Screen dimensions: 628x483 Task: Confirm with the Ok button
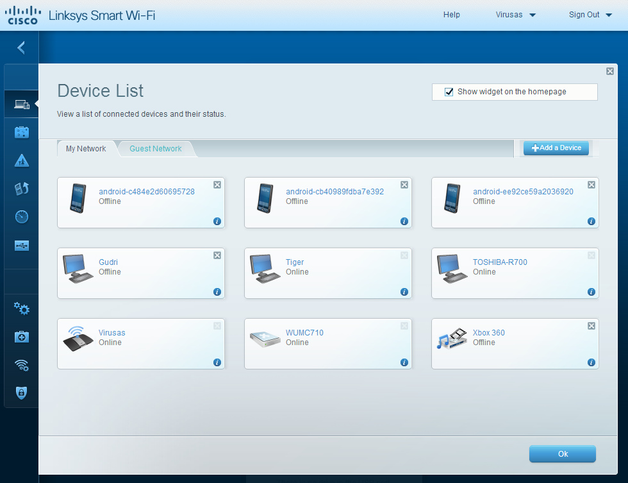coord(563,453)
